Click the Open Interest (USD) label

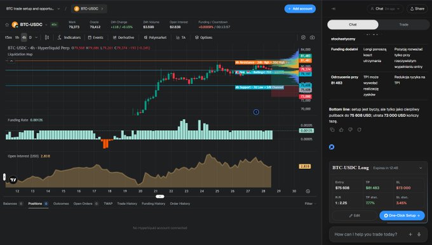(29, 156)
